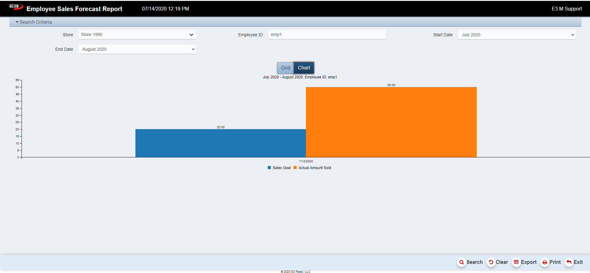This screenshot has height=273, width=590.
Task: Collapse Search Criteria using triangle icon
Action: pyautogui.click(x=17, y=22)
